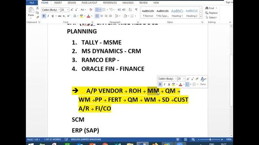The width and height of the screenshot is (259, 145).
Task: Click Align Right in the ribbon
Action: [106, 16]
